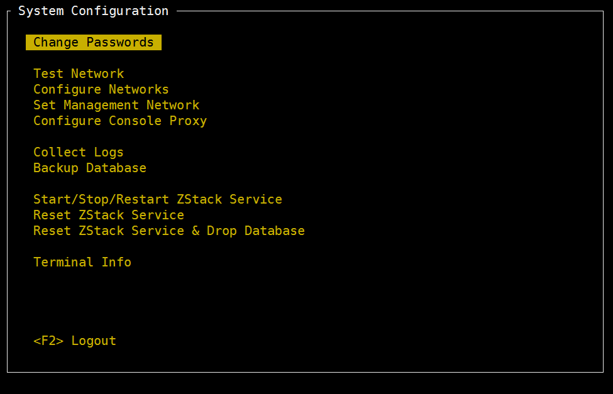This screenshot has width=613, height=394.
Task: Choose Reset ZStack Service without database drop
Action: (x=109, y=215)
